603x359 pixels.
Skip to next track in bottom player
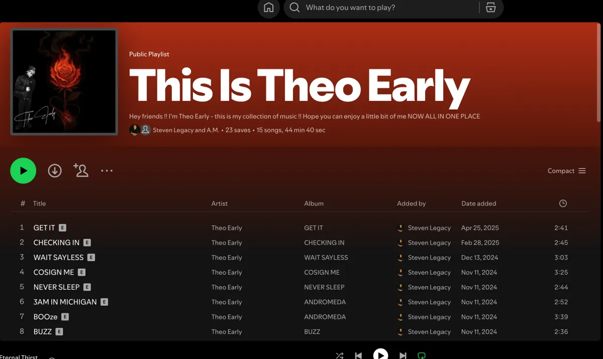403,355
